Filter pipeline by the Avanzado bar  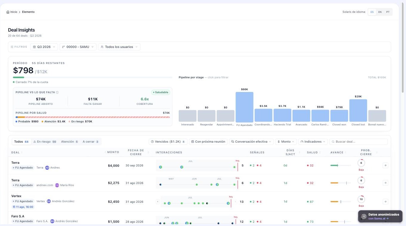[301, 116]
